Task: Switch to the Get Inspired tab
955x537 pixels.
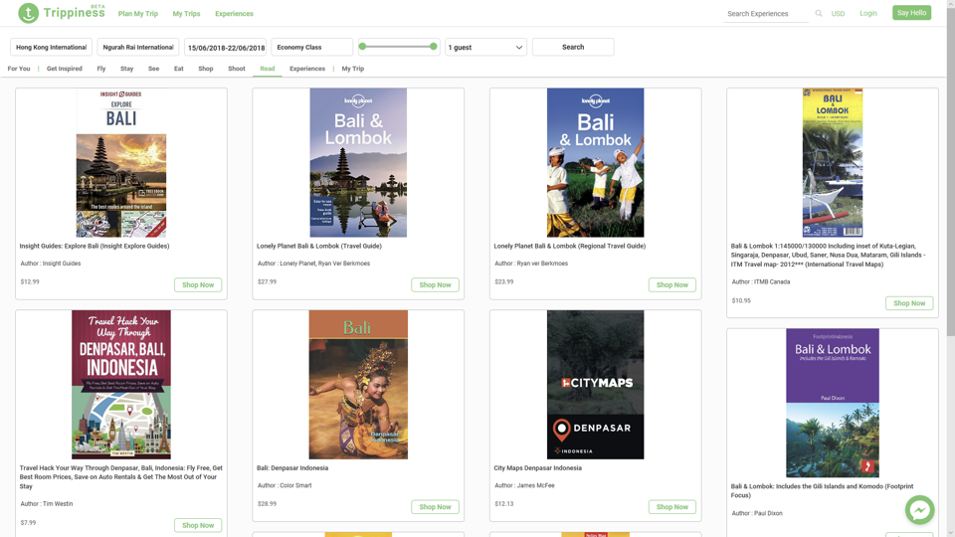Action: [65, 69]
